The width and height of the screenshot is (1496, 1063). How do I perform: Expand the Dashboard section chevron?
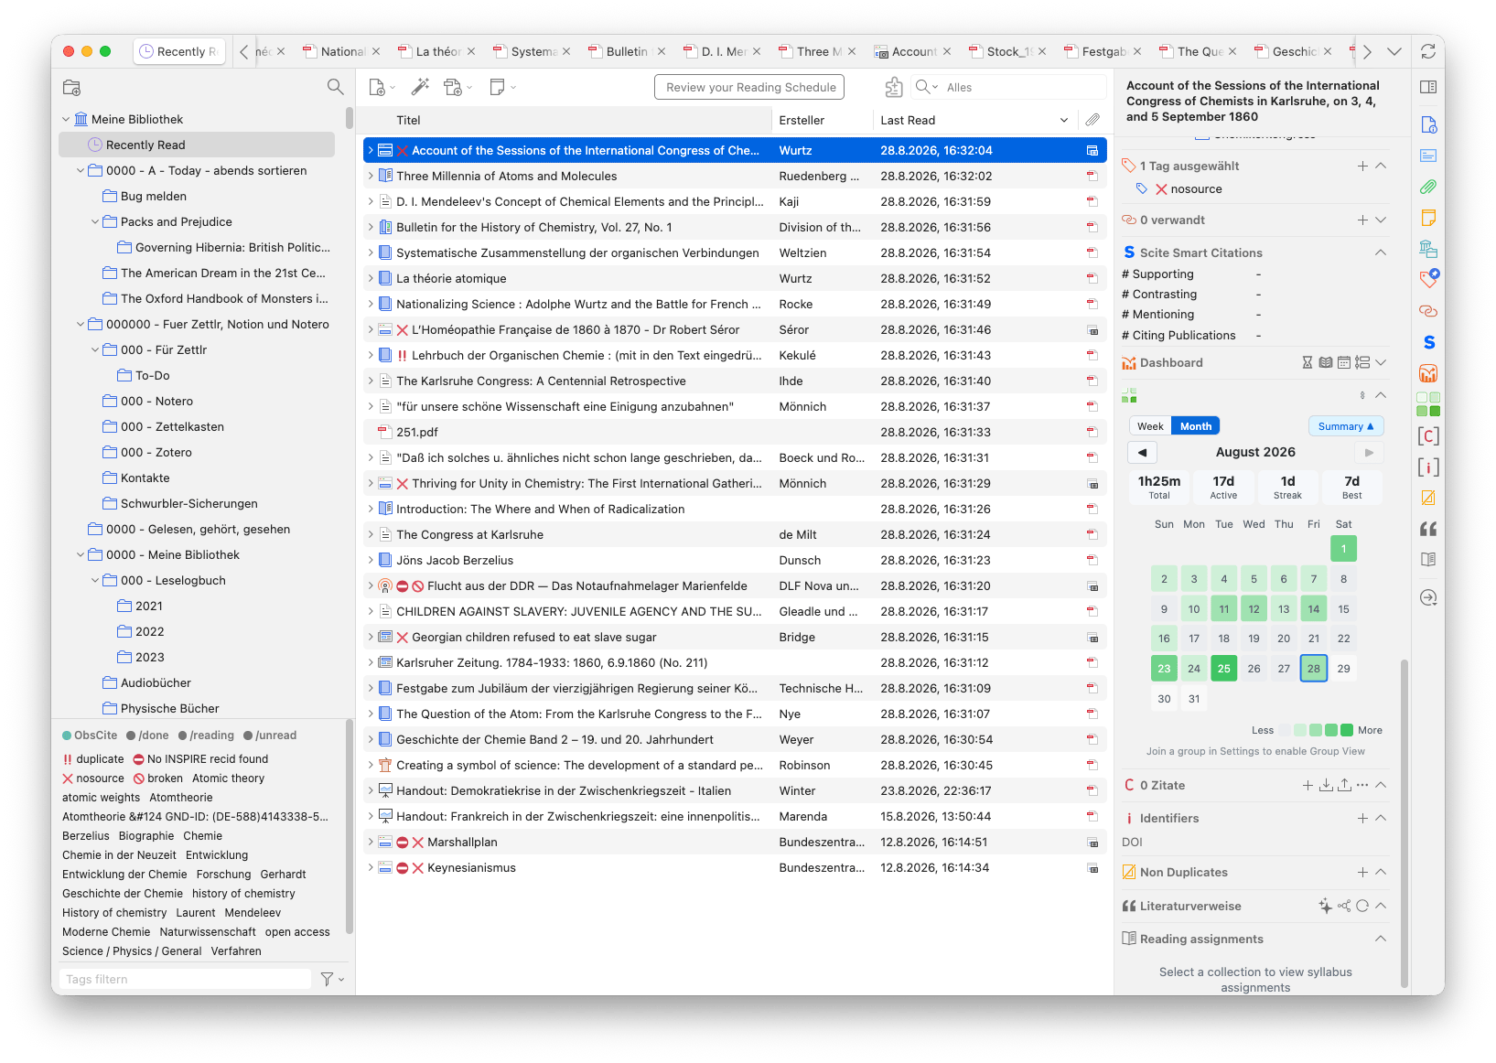(1381, 362)
